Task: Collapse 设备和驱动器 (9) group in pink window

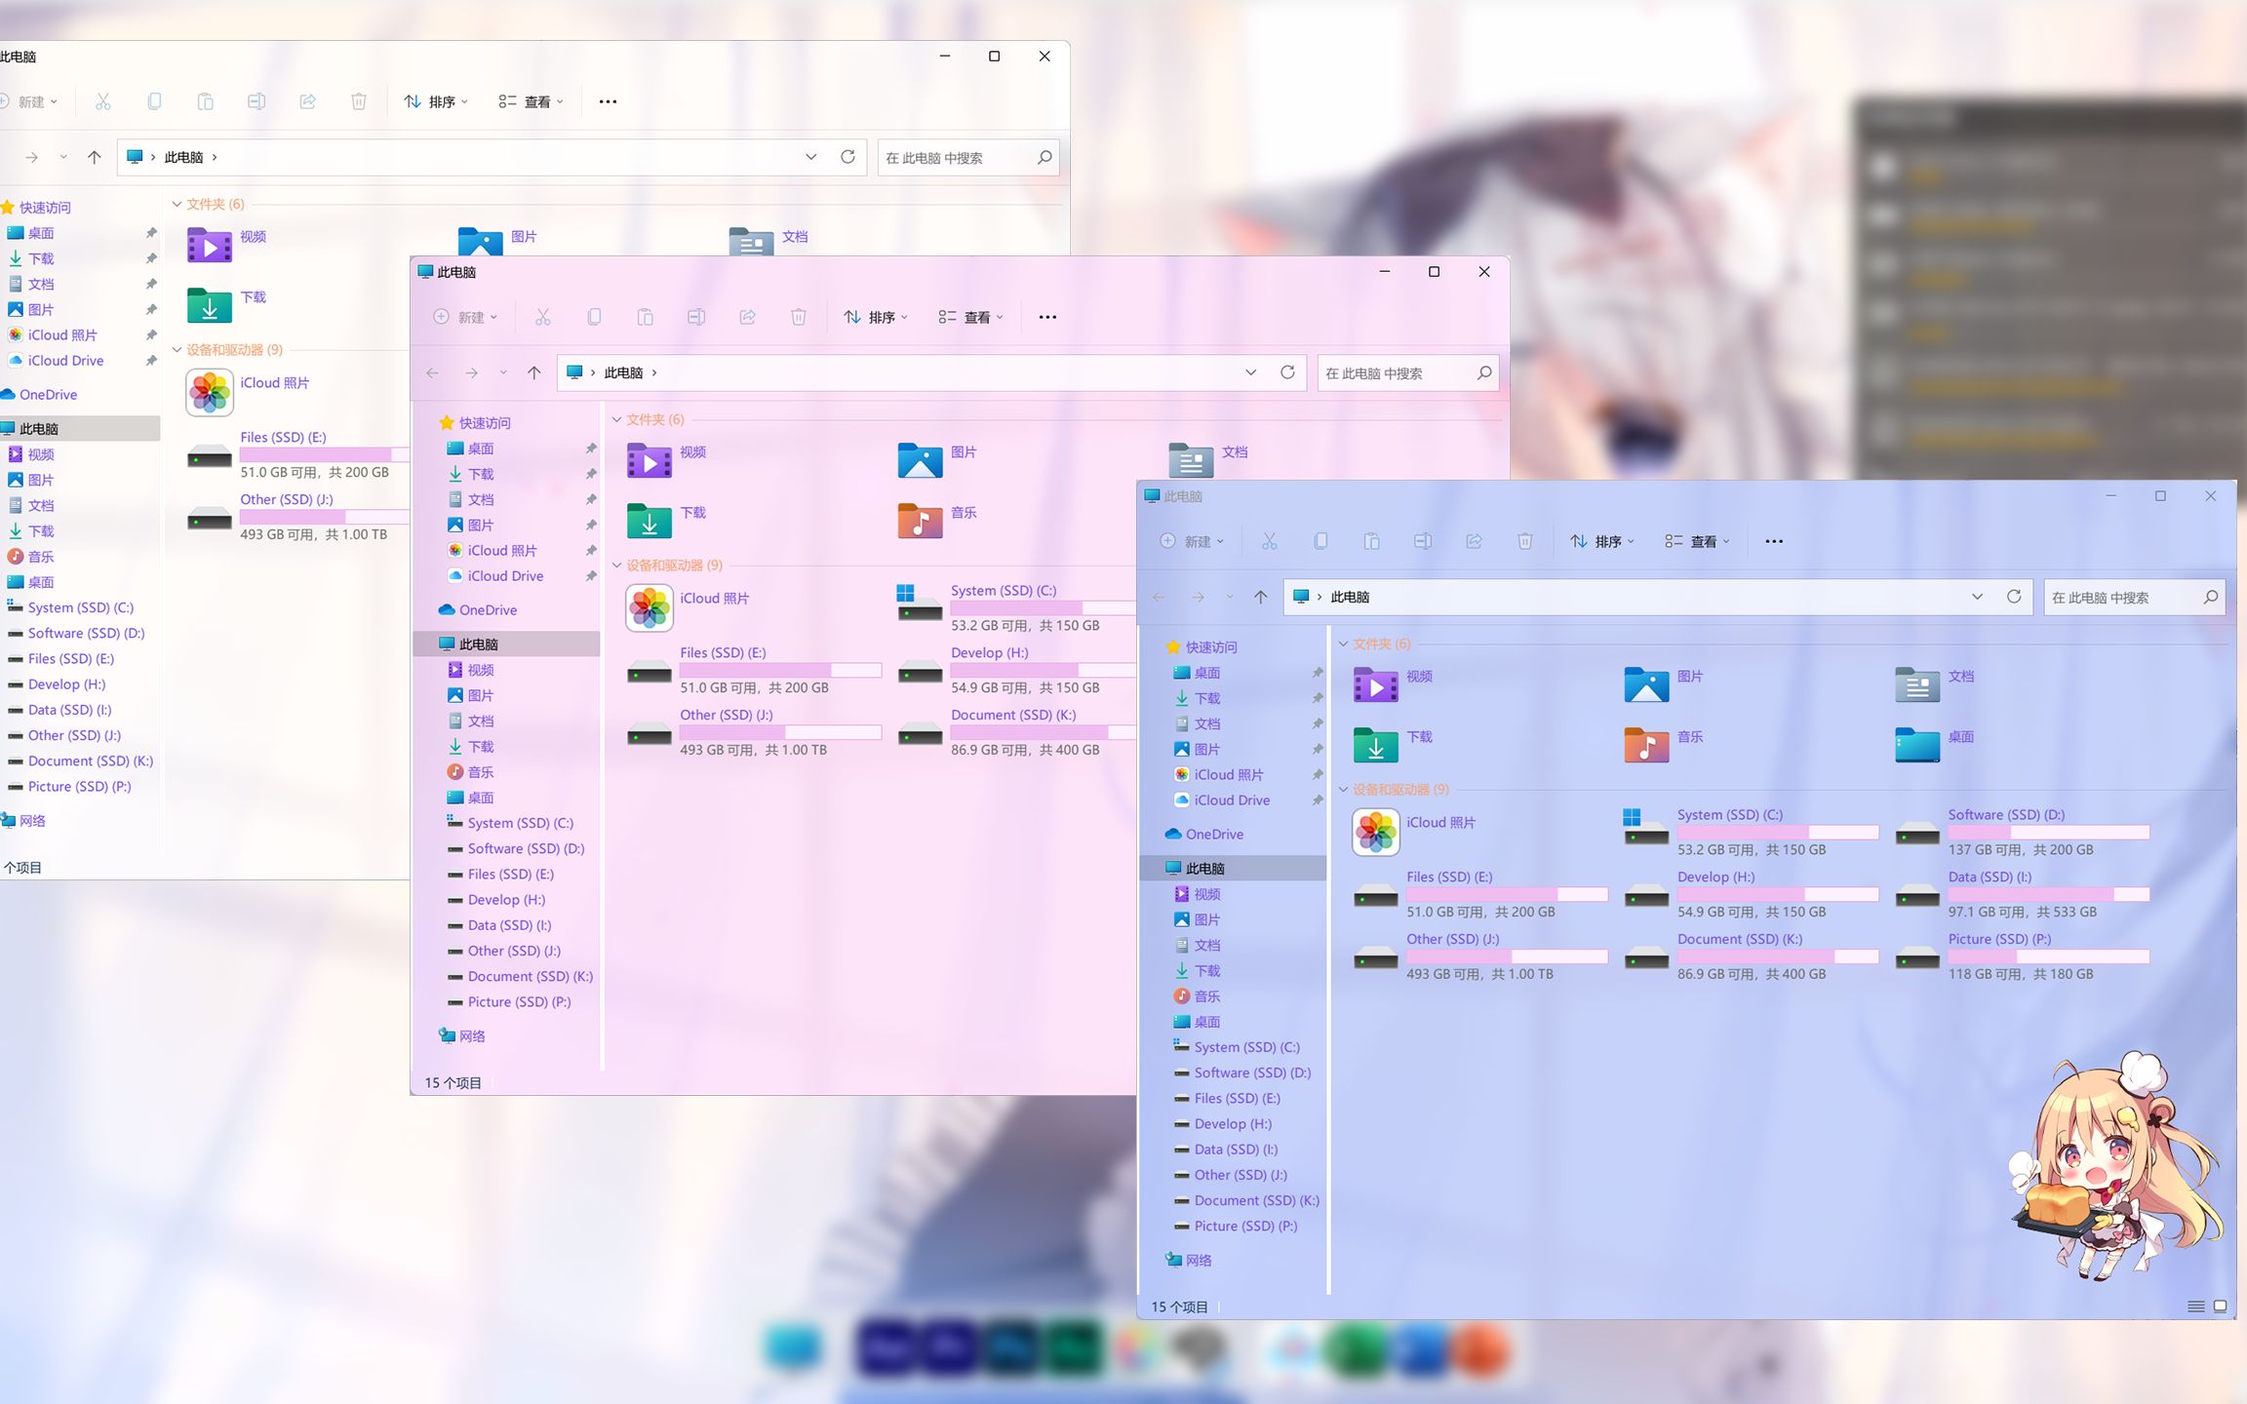Action: pyautogui.click(x=617, y=565)
